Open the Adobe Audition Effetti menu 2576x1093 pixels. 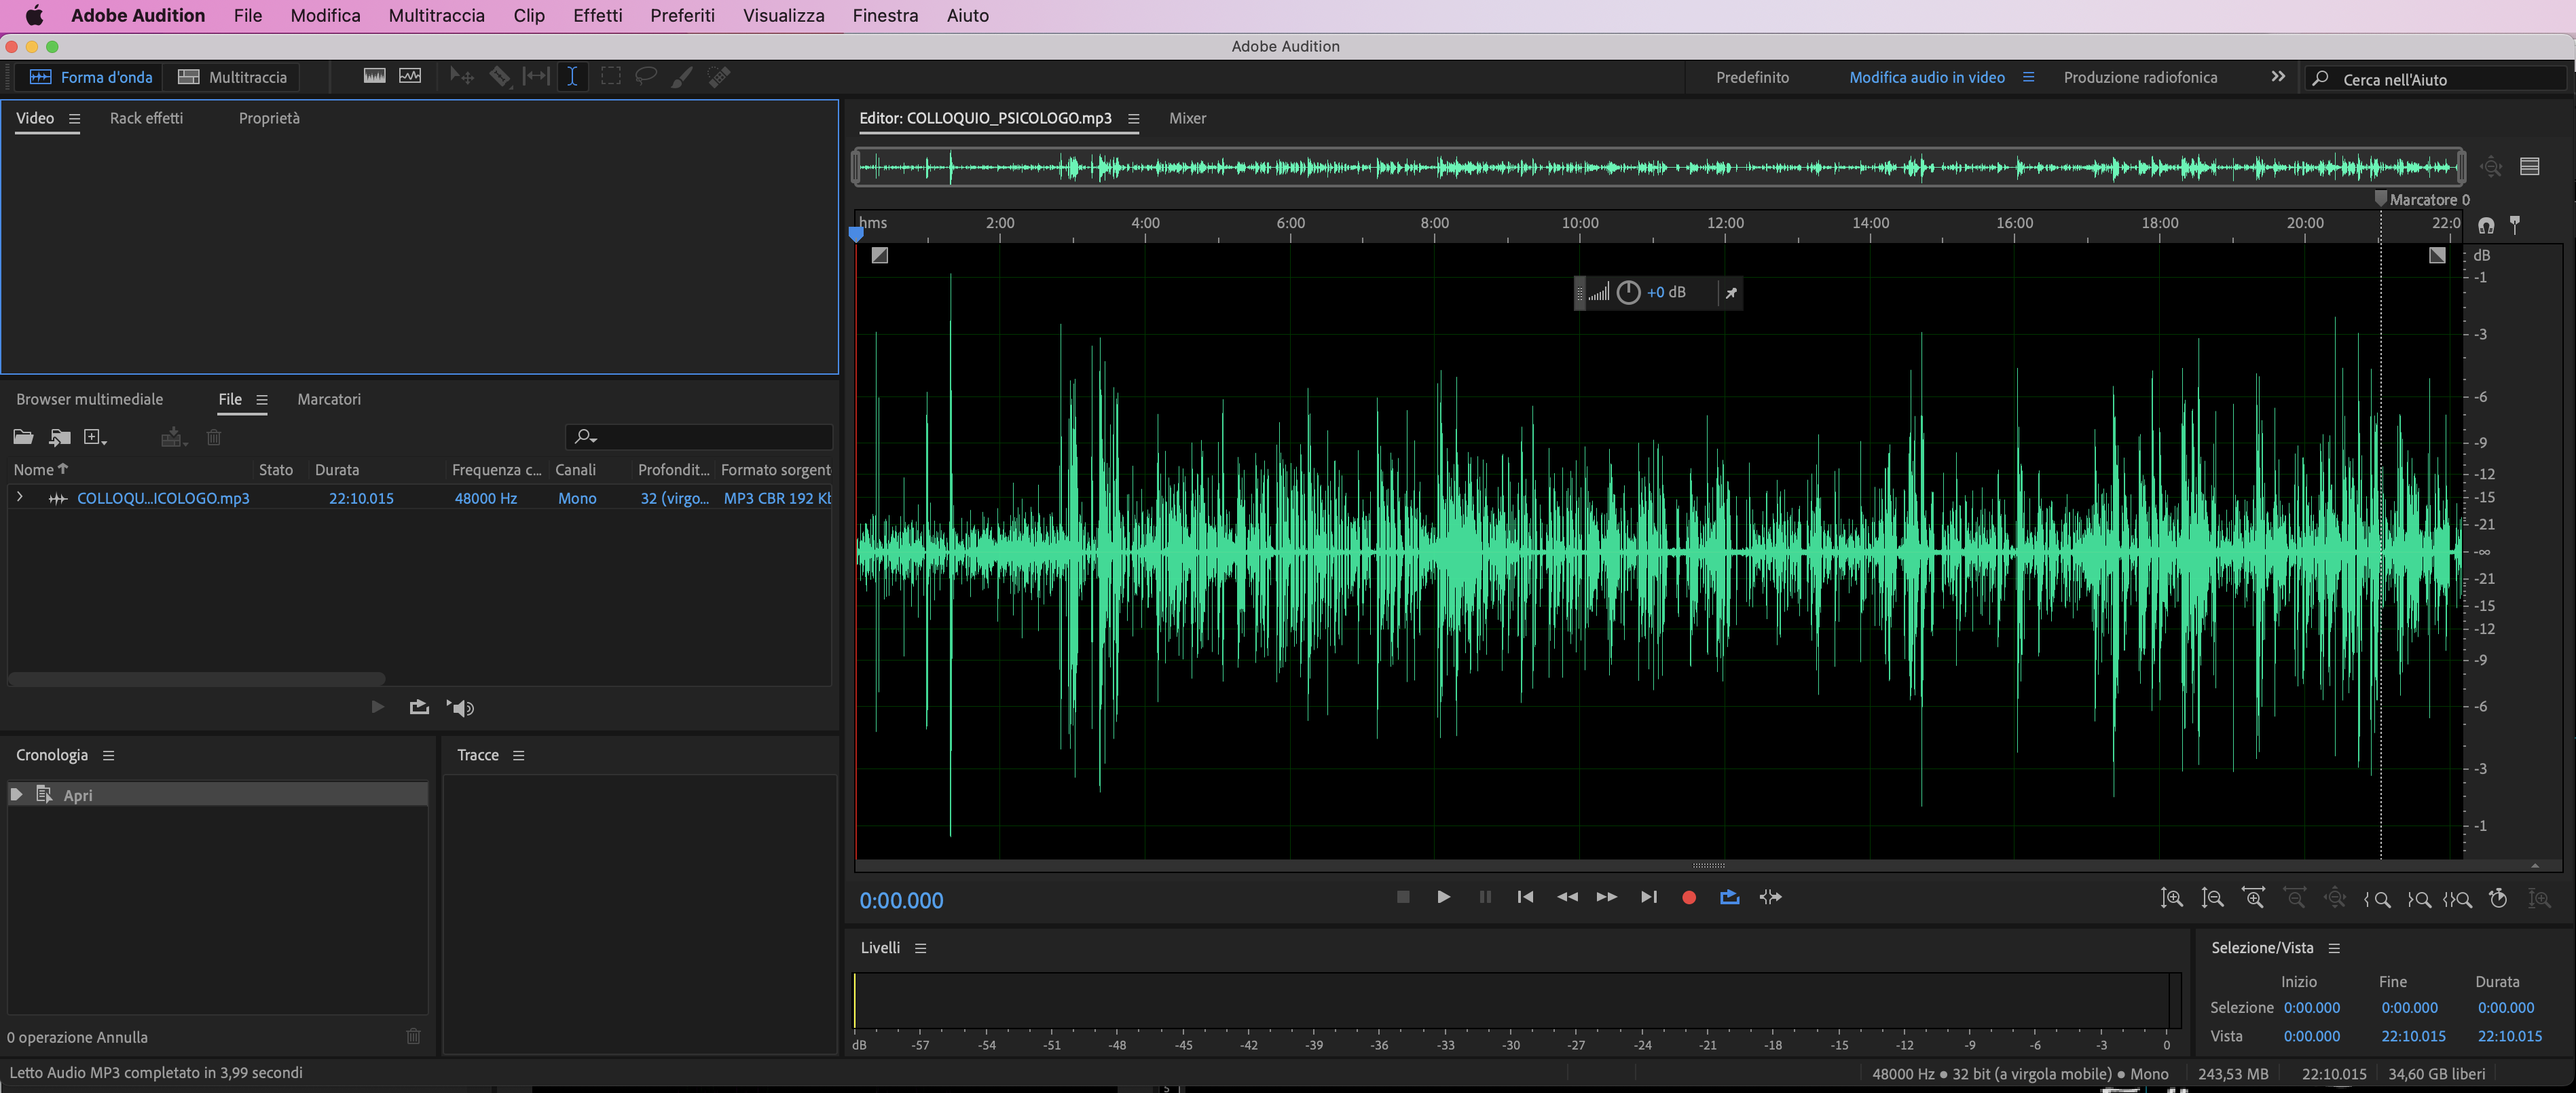[x=597, y=15]
